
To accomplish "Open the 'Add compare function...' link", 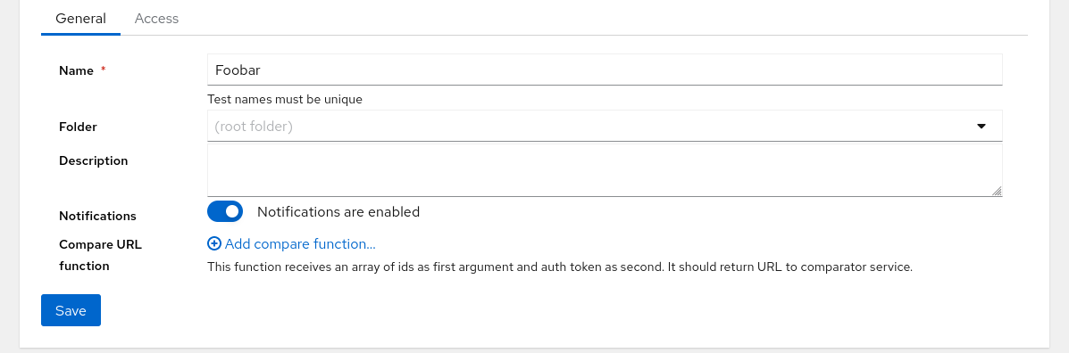I will click(x=300, y=243).
